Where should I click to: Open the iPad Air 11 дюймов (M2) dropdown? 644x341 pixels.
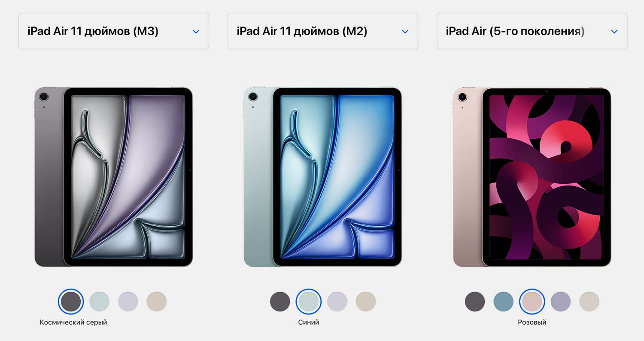click(323, 31)
